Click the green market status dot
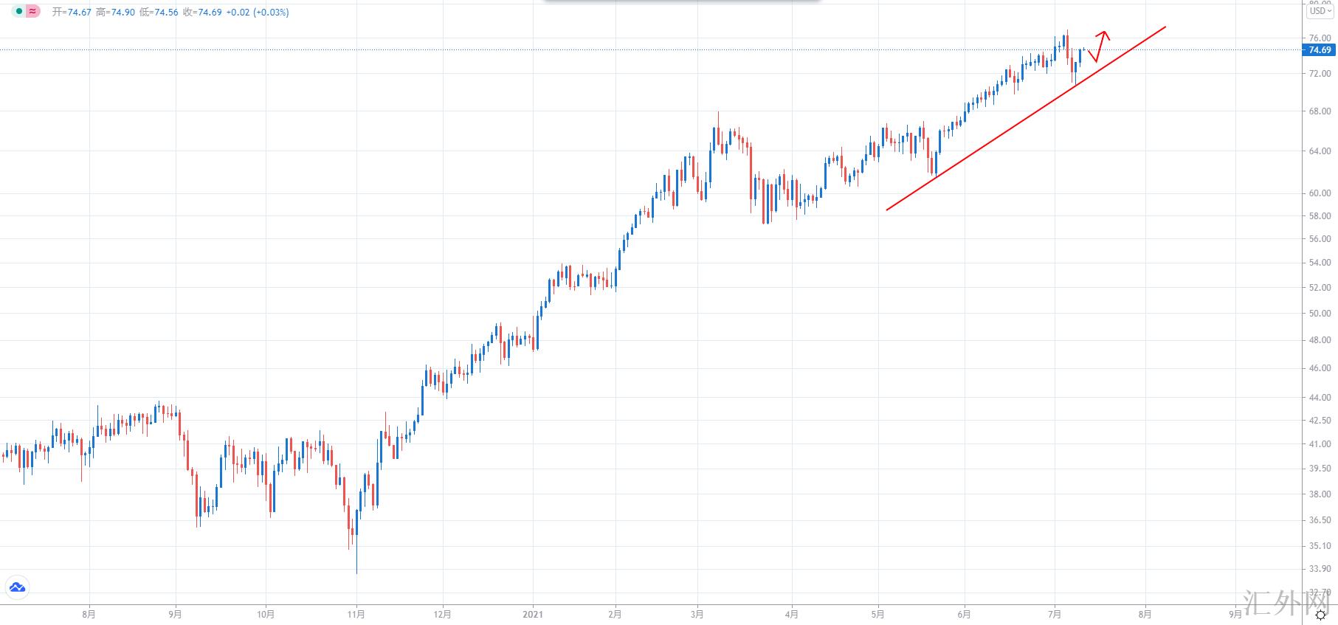The width and height of the screenshot is (1338, 625). click(x=19, y=12)
